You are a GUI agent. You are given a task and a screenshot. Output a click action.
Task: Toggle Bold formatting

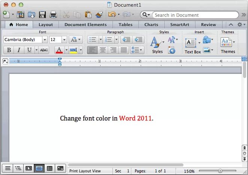(9, 50)
